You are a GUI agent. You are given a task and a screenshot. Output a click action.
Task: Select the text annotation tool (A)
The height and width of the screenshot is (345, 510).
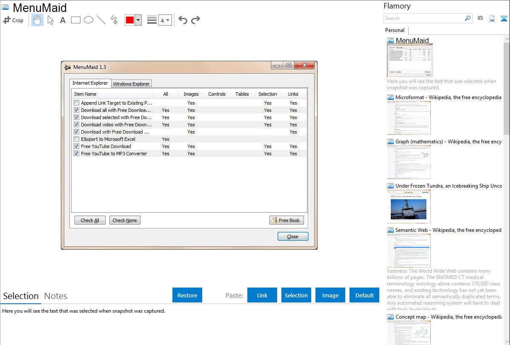click(63, 20)
